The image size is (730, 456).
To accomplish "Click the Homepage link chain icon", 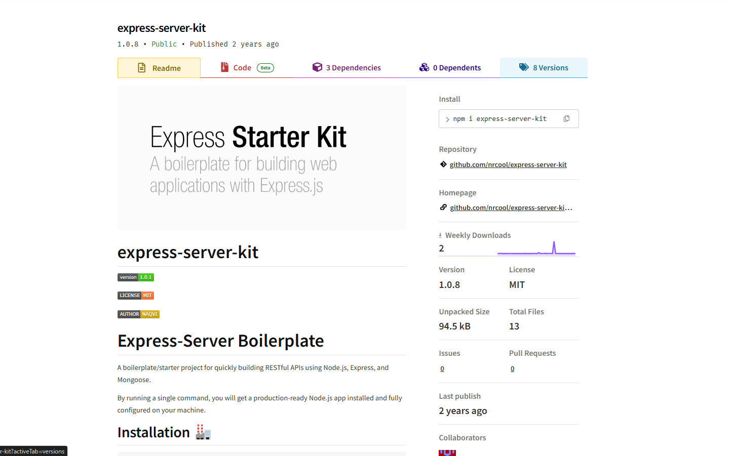I will 443,208.
